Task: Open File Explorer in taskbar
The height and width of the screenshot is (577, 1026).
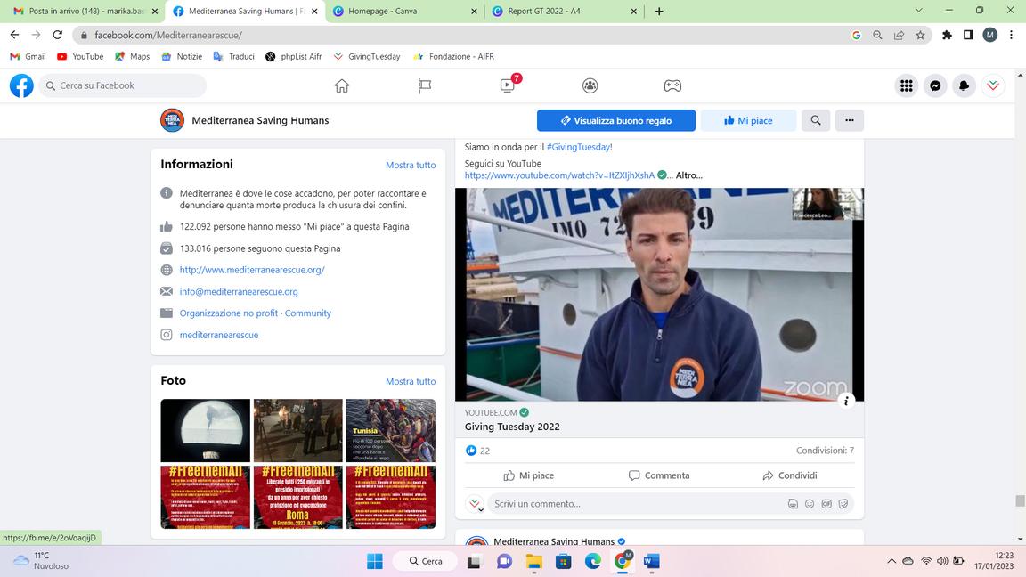Action: [x=534, y=561]
